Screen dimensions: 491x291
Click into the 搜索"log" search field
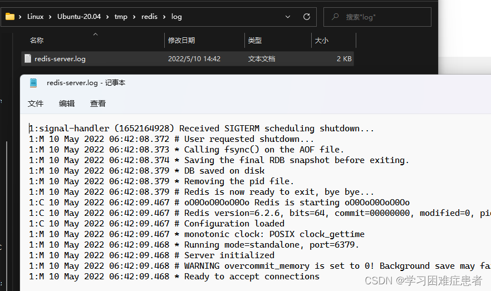[x=384, y=17]
